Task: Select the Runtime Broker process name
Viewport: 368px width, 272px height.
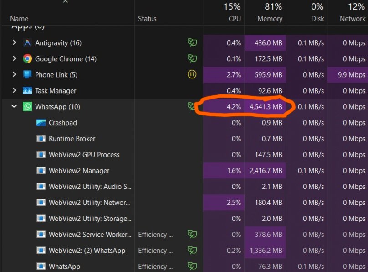Action: click(72, 139)
